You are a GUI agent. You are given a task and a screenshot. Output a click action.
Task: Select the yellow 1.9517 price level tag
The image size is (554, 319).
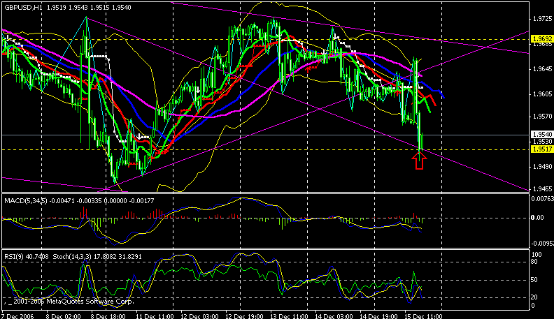click(x=542, y=149)
